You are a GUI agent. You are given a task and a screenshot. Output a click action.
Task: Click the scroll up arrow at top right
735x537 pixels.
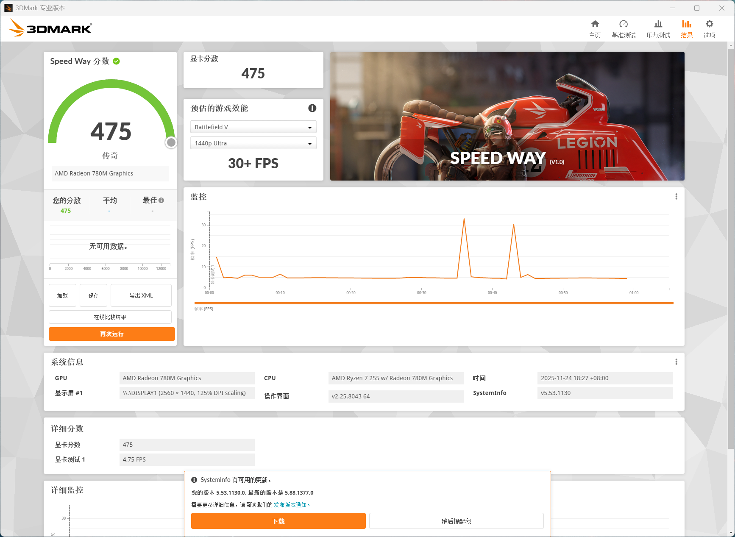click(731, 45)
